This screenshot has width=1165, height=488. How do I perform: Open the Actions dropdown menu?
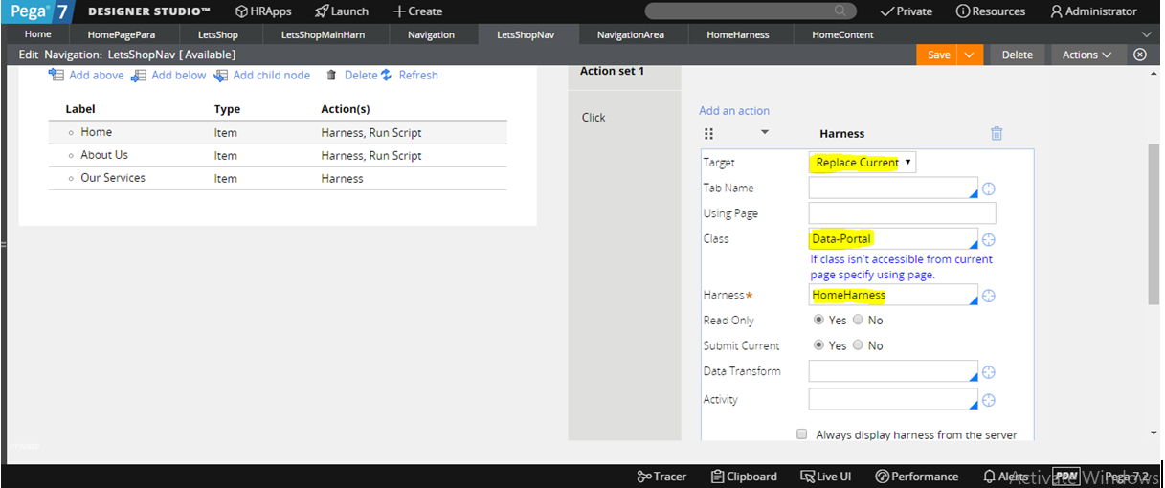[1087, 55]
